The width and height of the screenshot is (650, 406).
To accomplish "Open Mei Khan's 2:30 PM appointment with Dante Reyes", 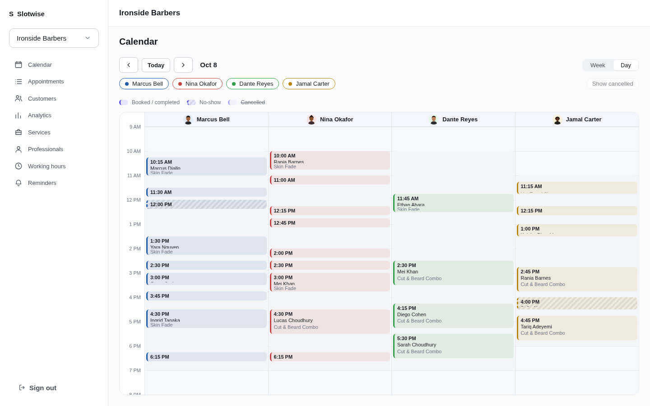I will [x=453, y=273].
